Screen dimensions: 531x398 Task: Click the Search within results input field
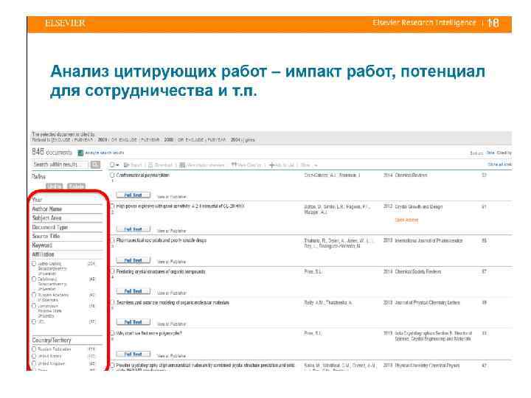[60, 164]
